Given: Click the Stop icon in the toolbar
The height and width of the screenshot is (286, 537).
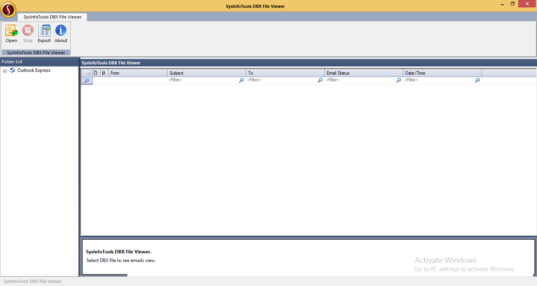Looking at the screenshot, I should click(x=28, y=33).
